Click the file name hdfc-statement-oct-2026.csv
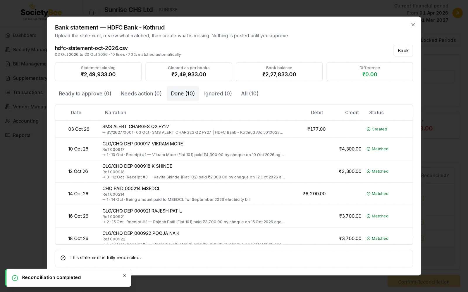This screenshot has height=292, width=468. click(91, 48)
